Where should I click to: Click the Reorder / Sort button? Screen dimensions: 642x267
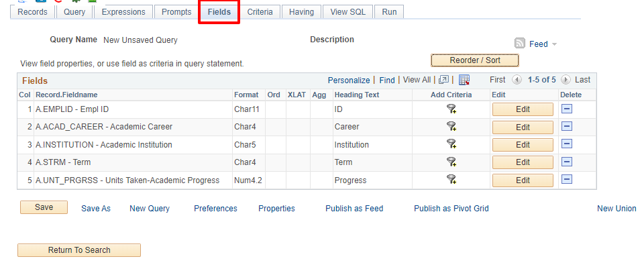click(475, 60)
